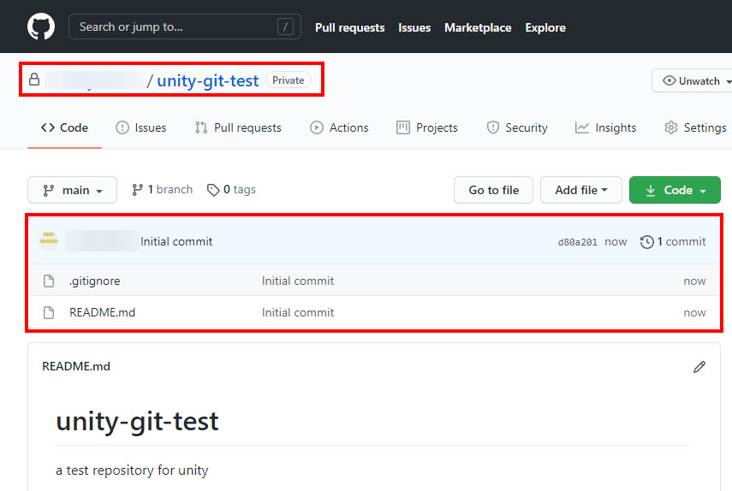Viewport: 732px width, 491px height.
Task: Click the README.md panel header title
Action: [x=76, y=366]
